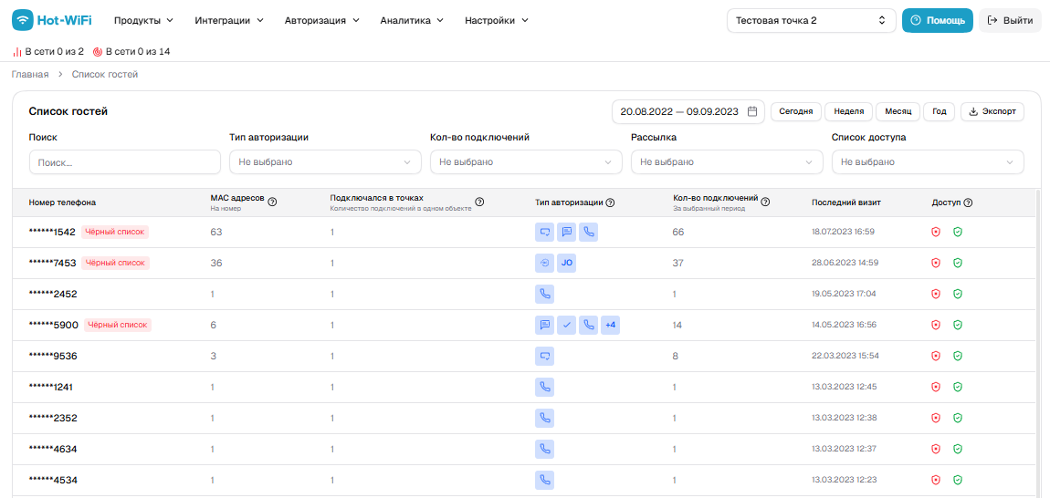Set the period to Неделя
This screenshot has height=498, width=1050.
(x=848, y=111)
